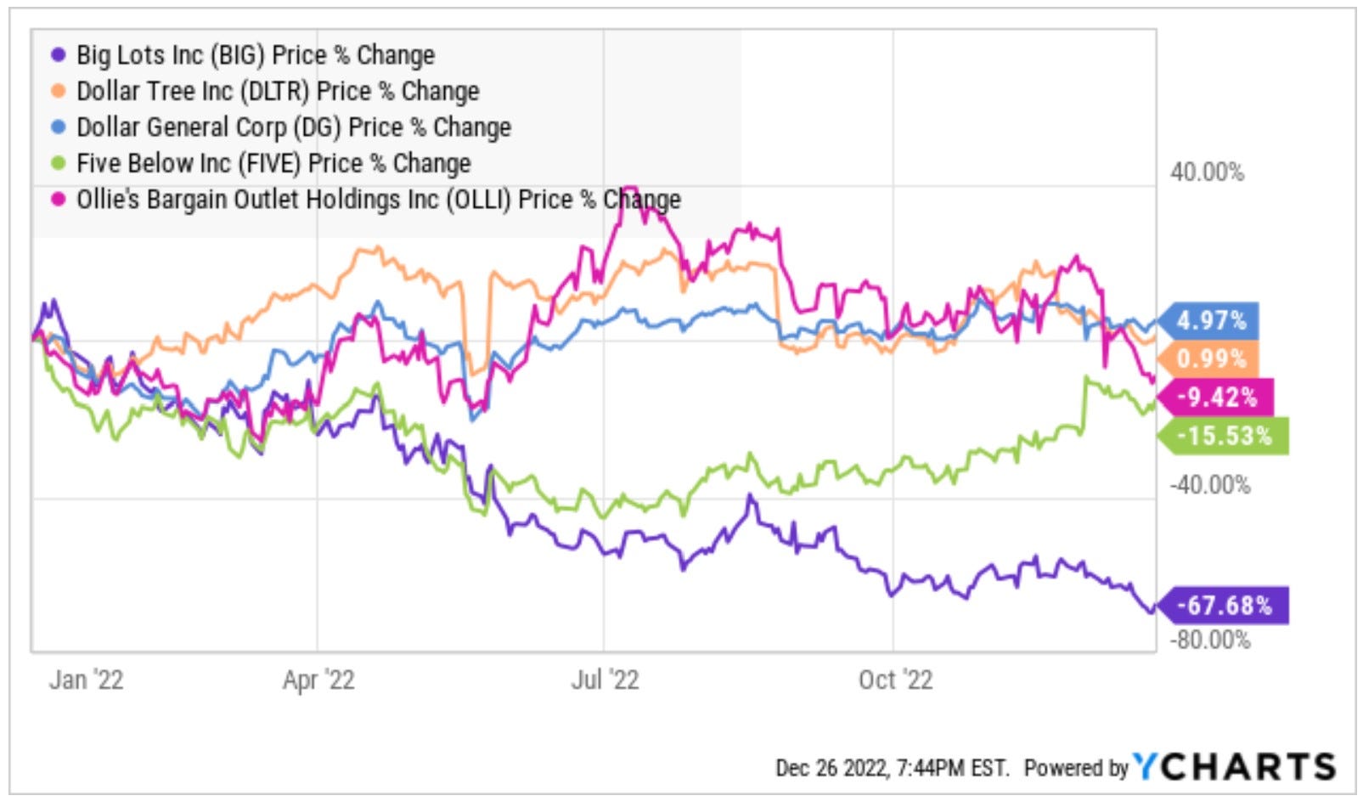This screenshot has height=807, width=1363.
Task: Click the orange Dollar Tree legend dot
Action: pyautogui.click(x=58, y=91)
